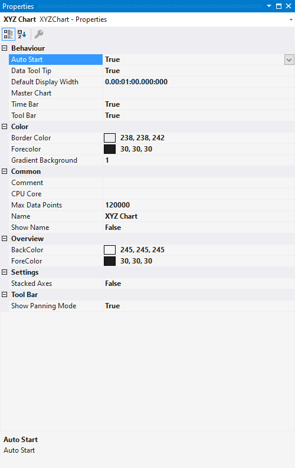Collapse the Settings category

point(5,272)
